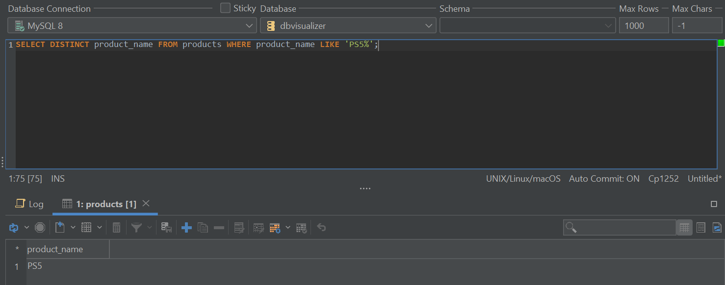Screen dimensions: 725x285
Task: Switch to the Log tab
Action: [x=29, y=204]
